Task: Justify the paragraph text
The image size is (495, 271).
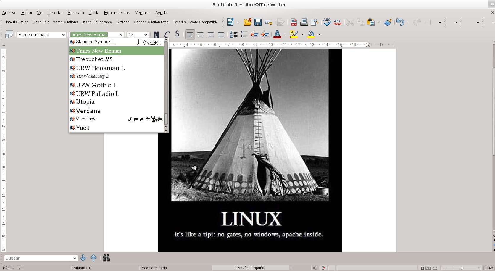Action: [x=221, y=35]
